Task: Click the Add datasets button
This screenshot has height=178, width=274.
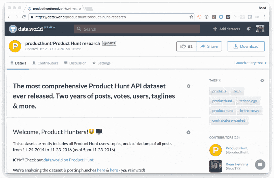Action: point(227,29)
